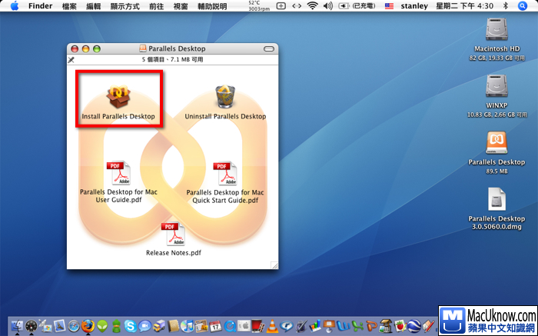
Task: Open Skype from the Dock
Action: (x=131, y=325)
